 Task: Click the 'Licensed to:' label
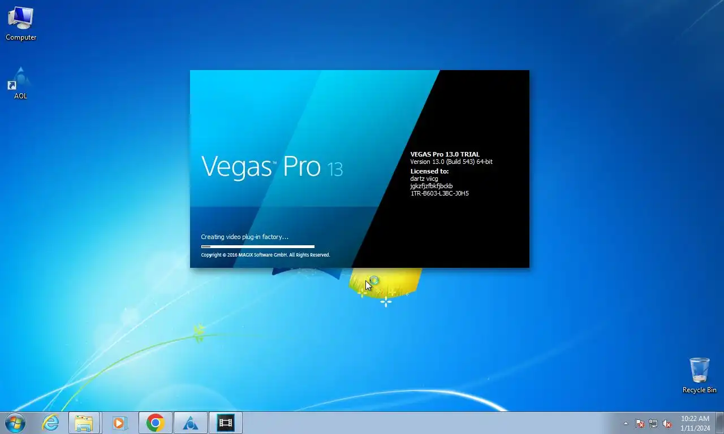coord(429,171)
